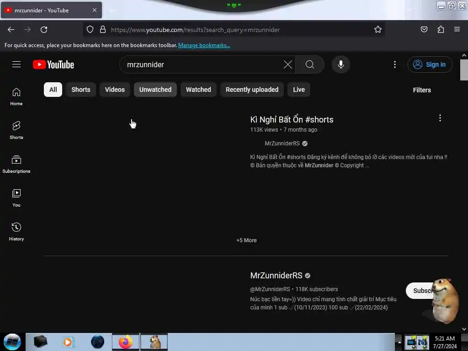This screenshot has width=468, height=351.
Task: Open MrZunniderRS channel name under the video
Action: click(282, 143)
